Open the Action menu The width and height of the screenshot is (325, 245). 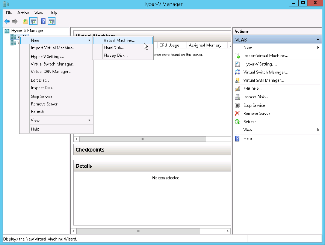point(23,13)
